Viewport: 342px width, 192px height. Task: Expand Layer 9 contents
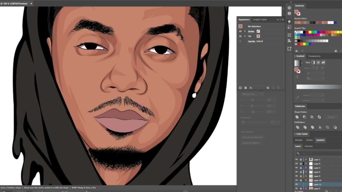pyautogui.click(x=306, y=176)
